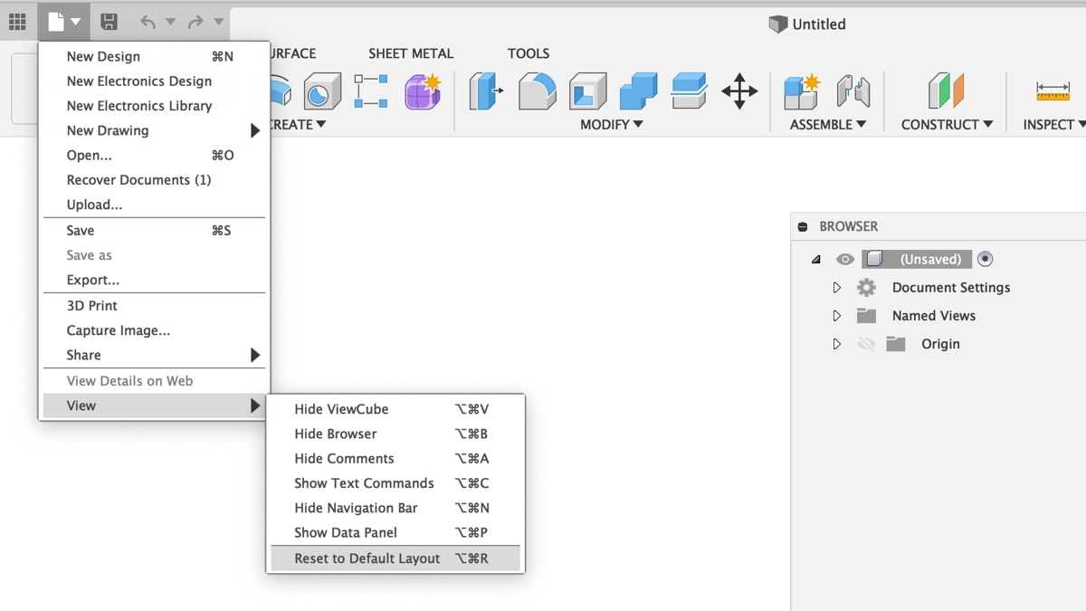The width and height of the screenshot is (1086, 611).
Task: Select the New Component tool
Action: pyautogui.click(x=802, y=91)
